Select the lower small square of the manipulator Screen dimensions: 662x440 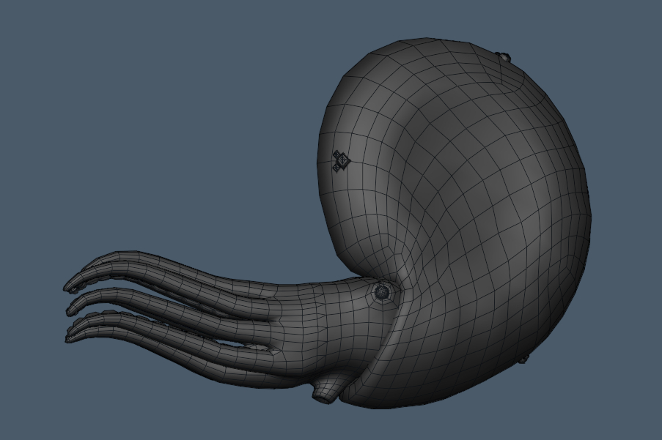tap(337, 168)
